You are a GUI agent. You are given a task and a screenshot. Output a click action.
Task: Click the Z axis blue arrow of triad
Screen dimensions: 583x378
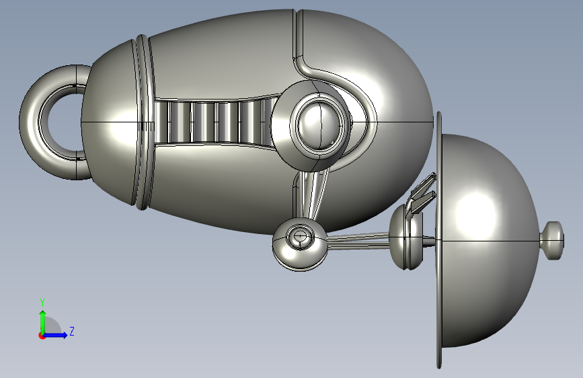pos(56,335)
